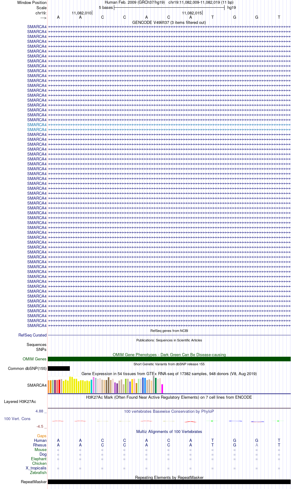Viewport: 291px width, 489px height.
Task: Select the black Common dbSNP(155) variant item
Action: tap(59, 368)
